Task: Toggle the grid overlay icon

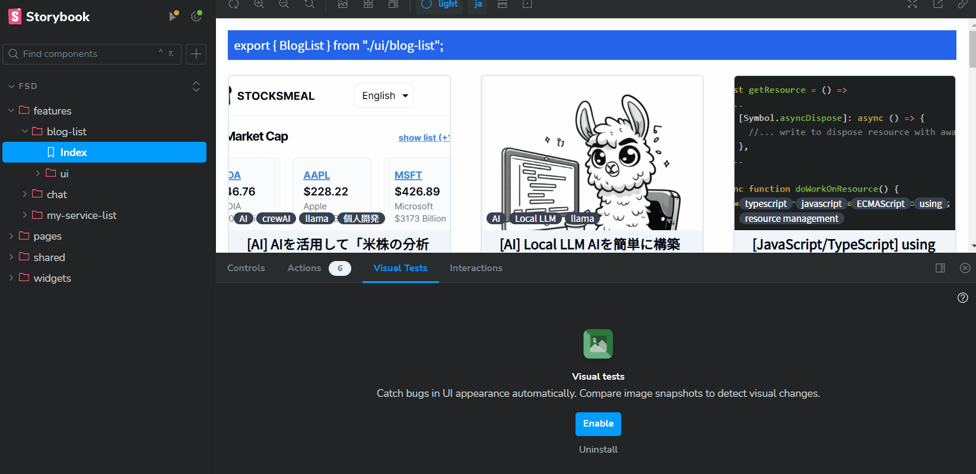Action: pos(368,4)
